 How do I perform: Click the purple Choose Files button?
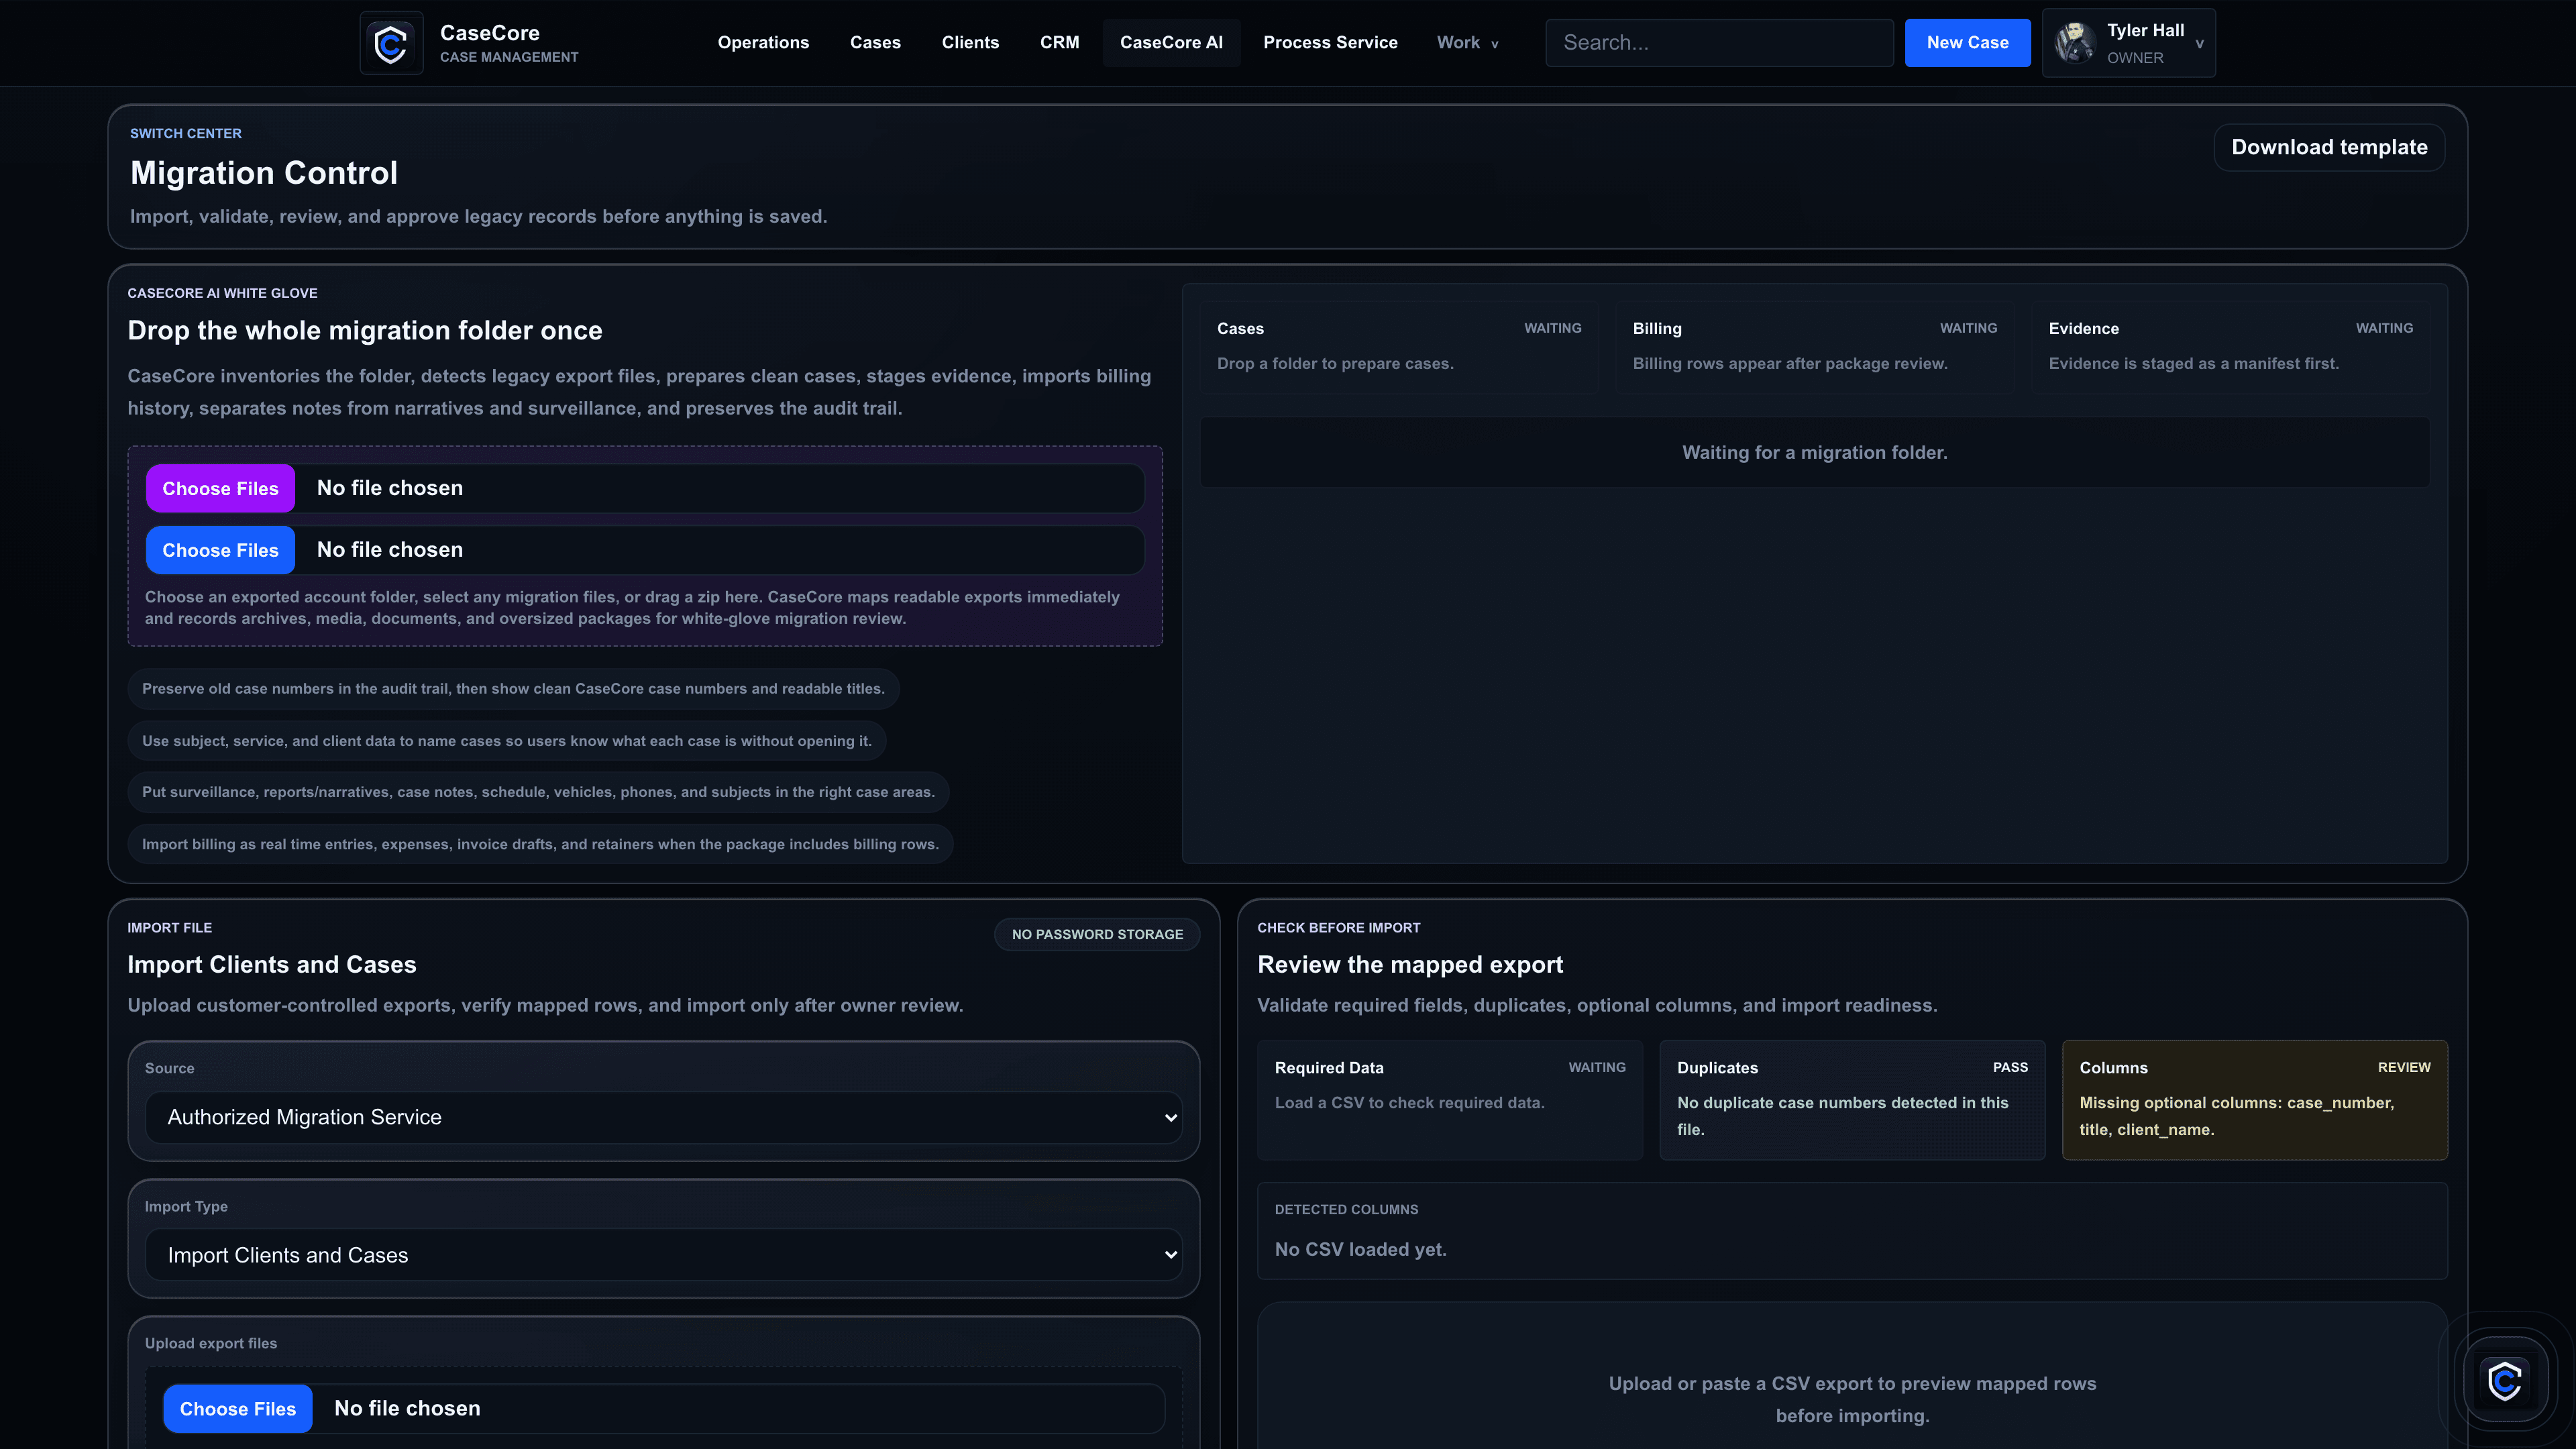pyautogui.click(x=221, y=488)
